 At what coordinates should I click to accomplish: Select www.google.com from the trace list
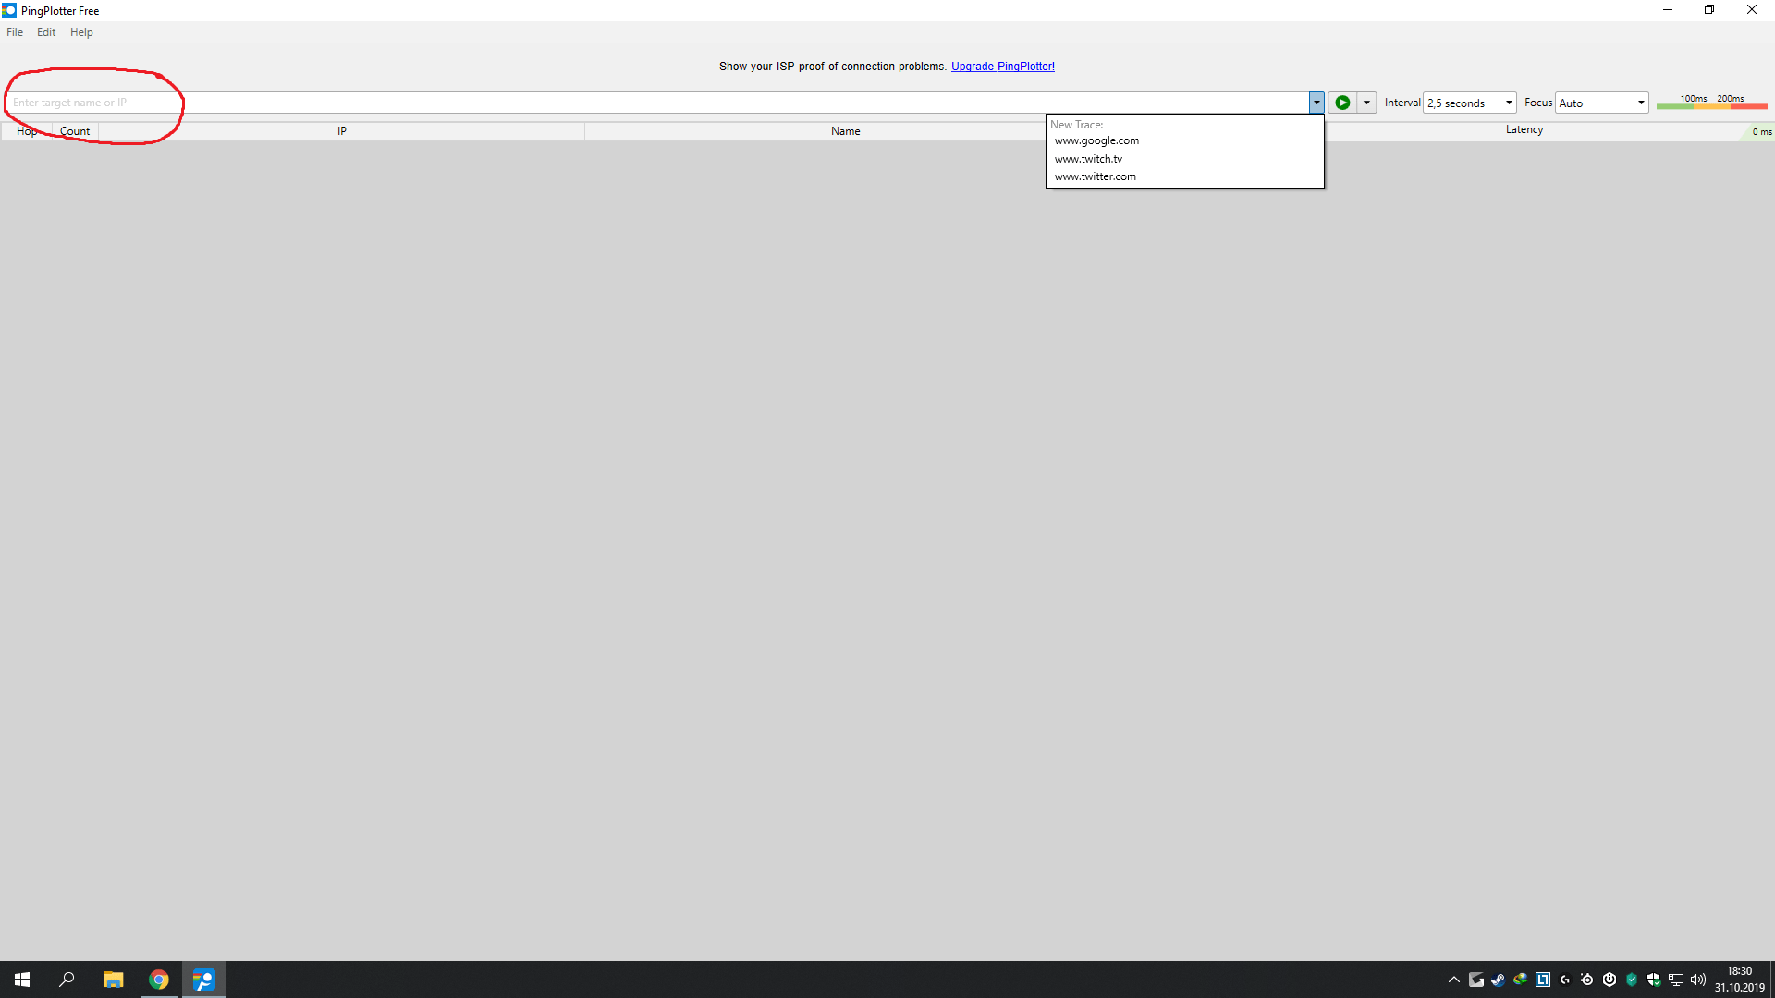[1096, 140]
